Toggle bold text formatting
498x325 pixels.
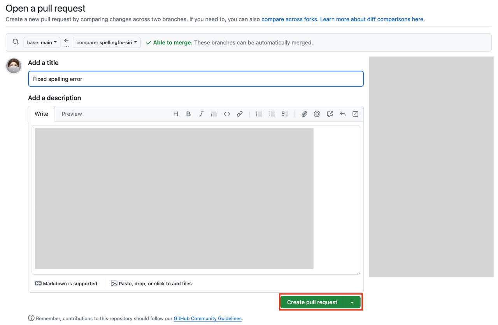(188, 114)
